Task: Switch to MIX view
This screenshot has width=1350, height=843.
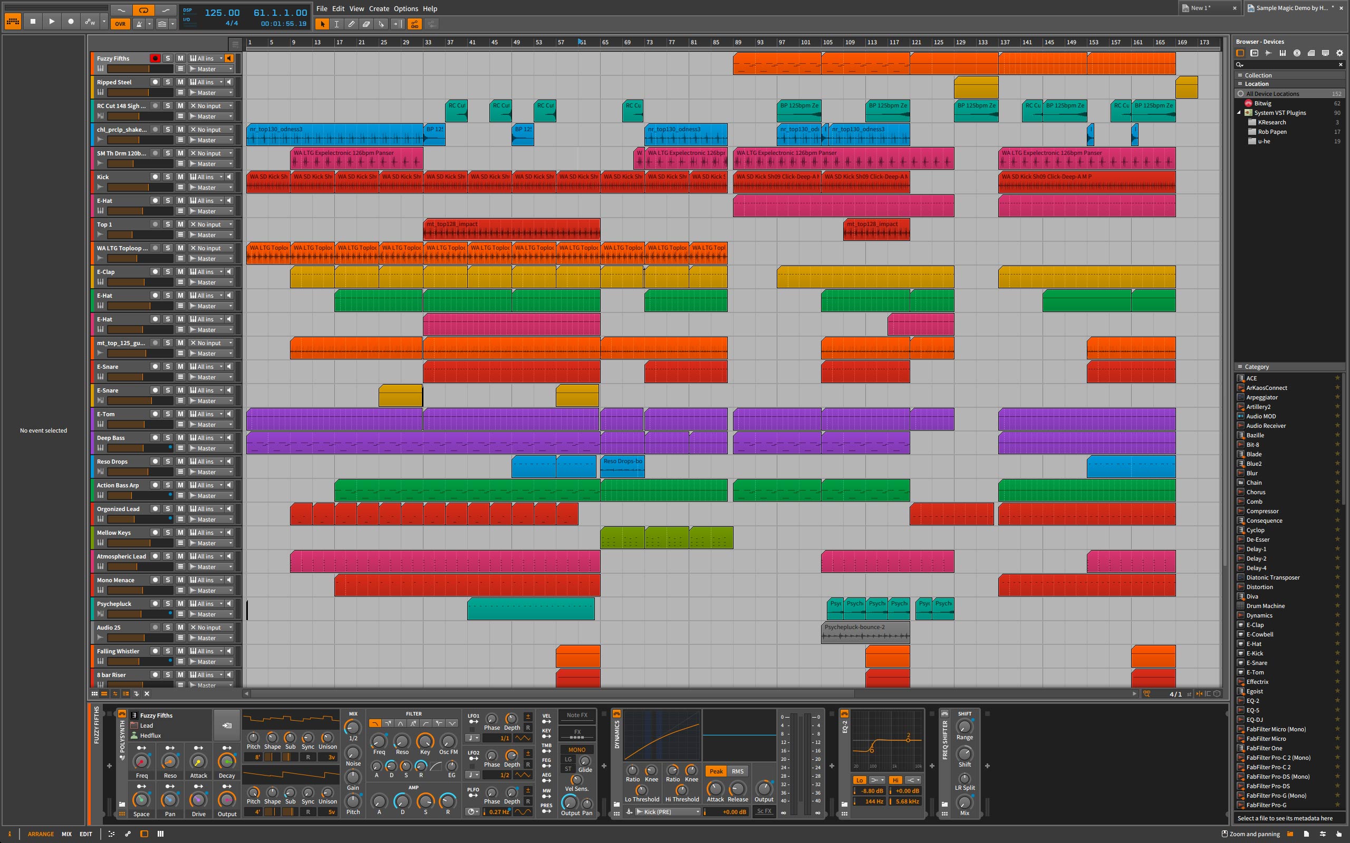Action: click(x=66, y=834)
